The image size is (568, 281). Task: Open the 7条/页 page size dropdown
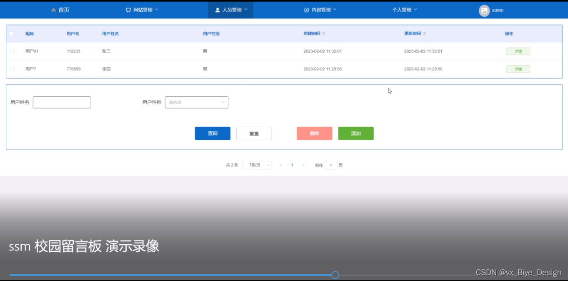pyautogui.click(x=257, y=165)
